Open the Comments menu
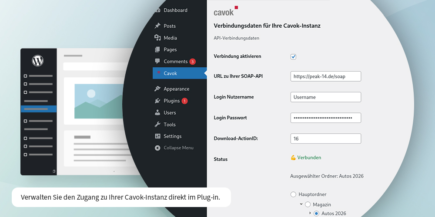Viewport: 435px width, 217px height. [176, 62]
